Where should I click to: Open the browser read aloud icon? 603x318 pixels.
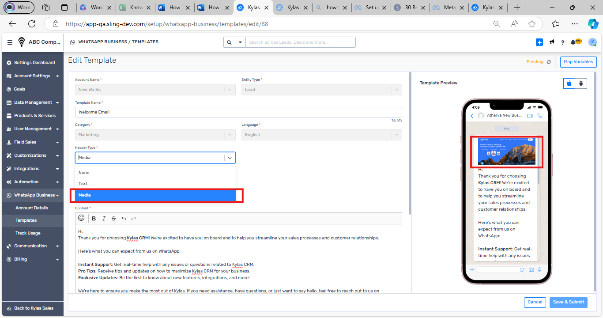tap(514, 24)
